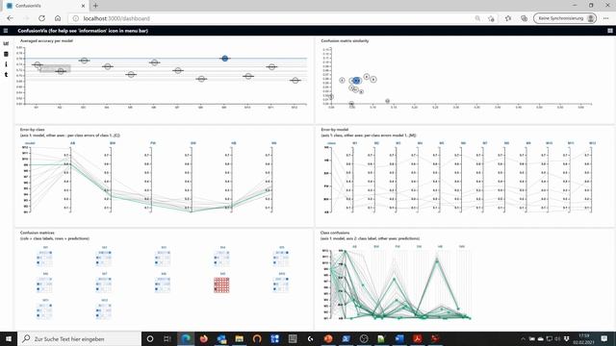The image size is (616, 346).
Task: Click the 'Zur Suche Text hier eingeben' box
Action: click(x=79, y=338)
